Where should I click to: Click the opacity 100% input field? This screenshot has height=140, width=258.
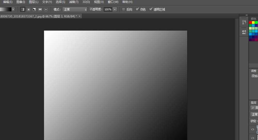(x=108, y=10)
